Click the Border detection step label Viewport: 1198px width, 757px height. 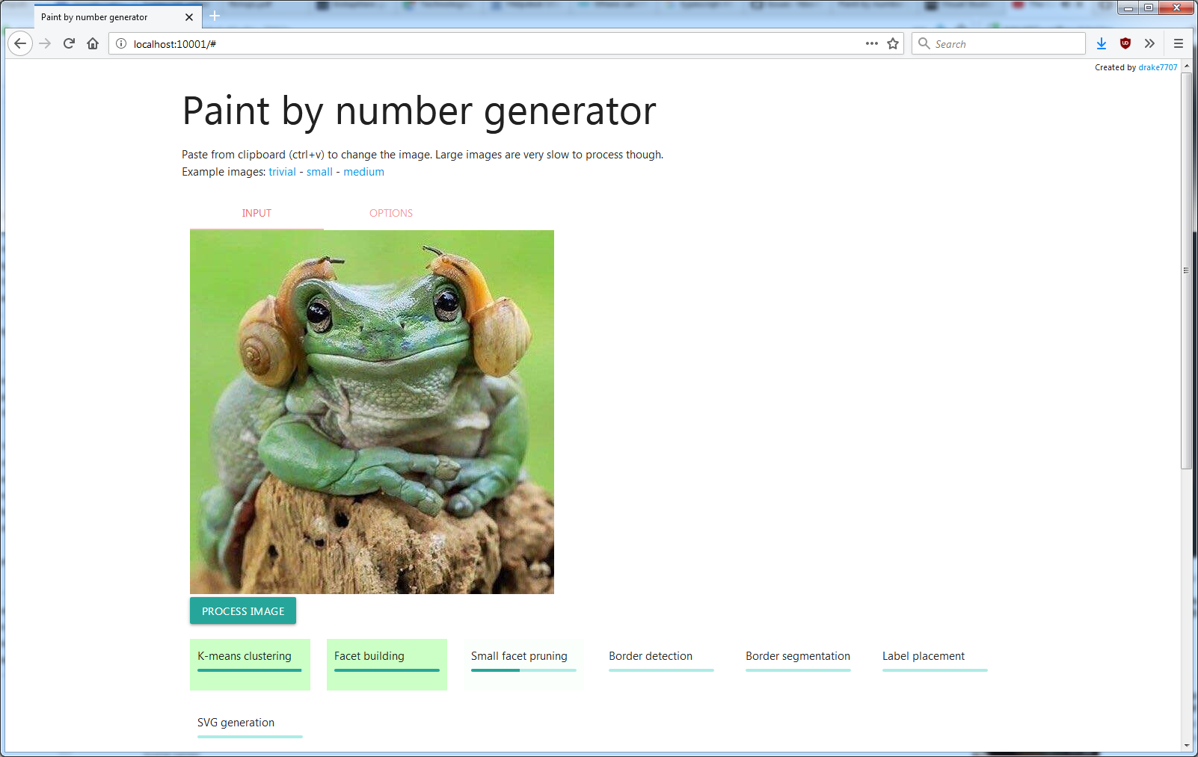[651, 656]
